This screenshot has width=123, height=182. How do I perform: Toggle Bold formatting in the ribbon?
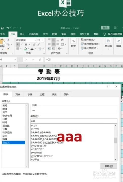pos(18,44)
